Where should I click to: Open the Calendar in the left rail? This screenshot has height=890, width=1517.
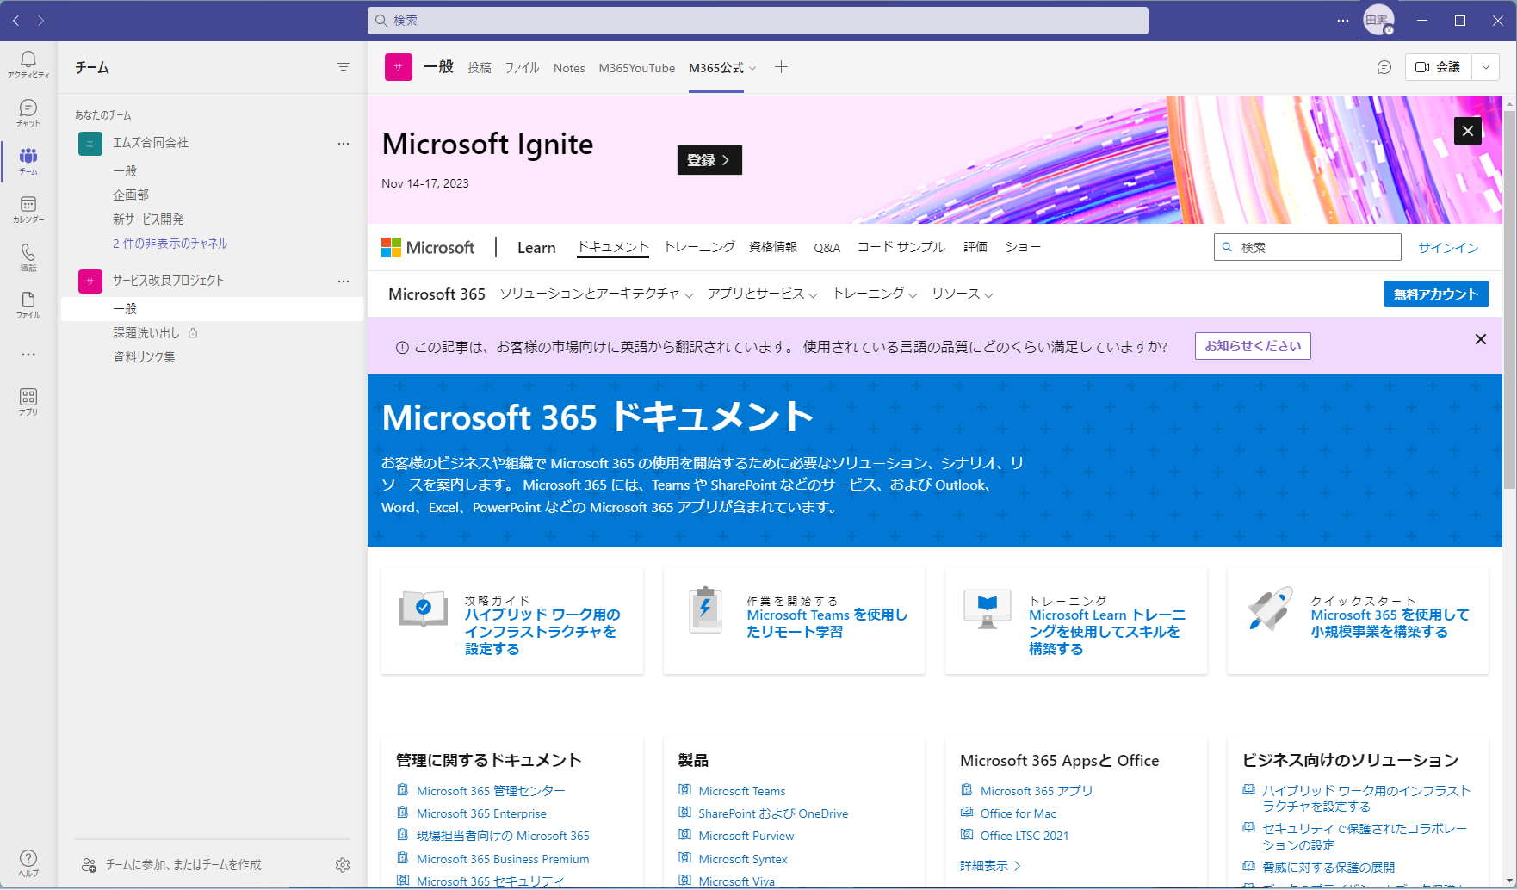click(28, 209)
